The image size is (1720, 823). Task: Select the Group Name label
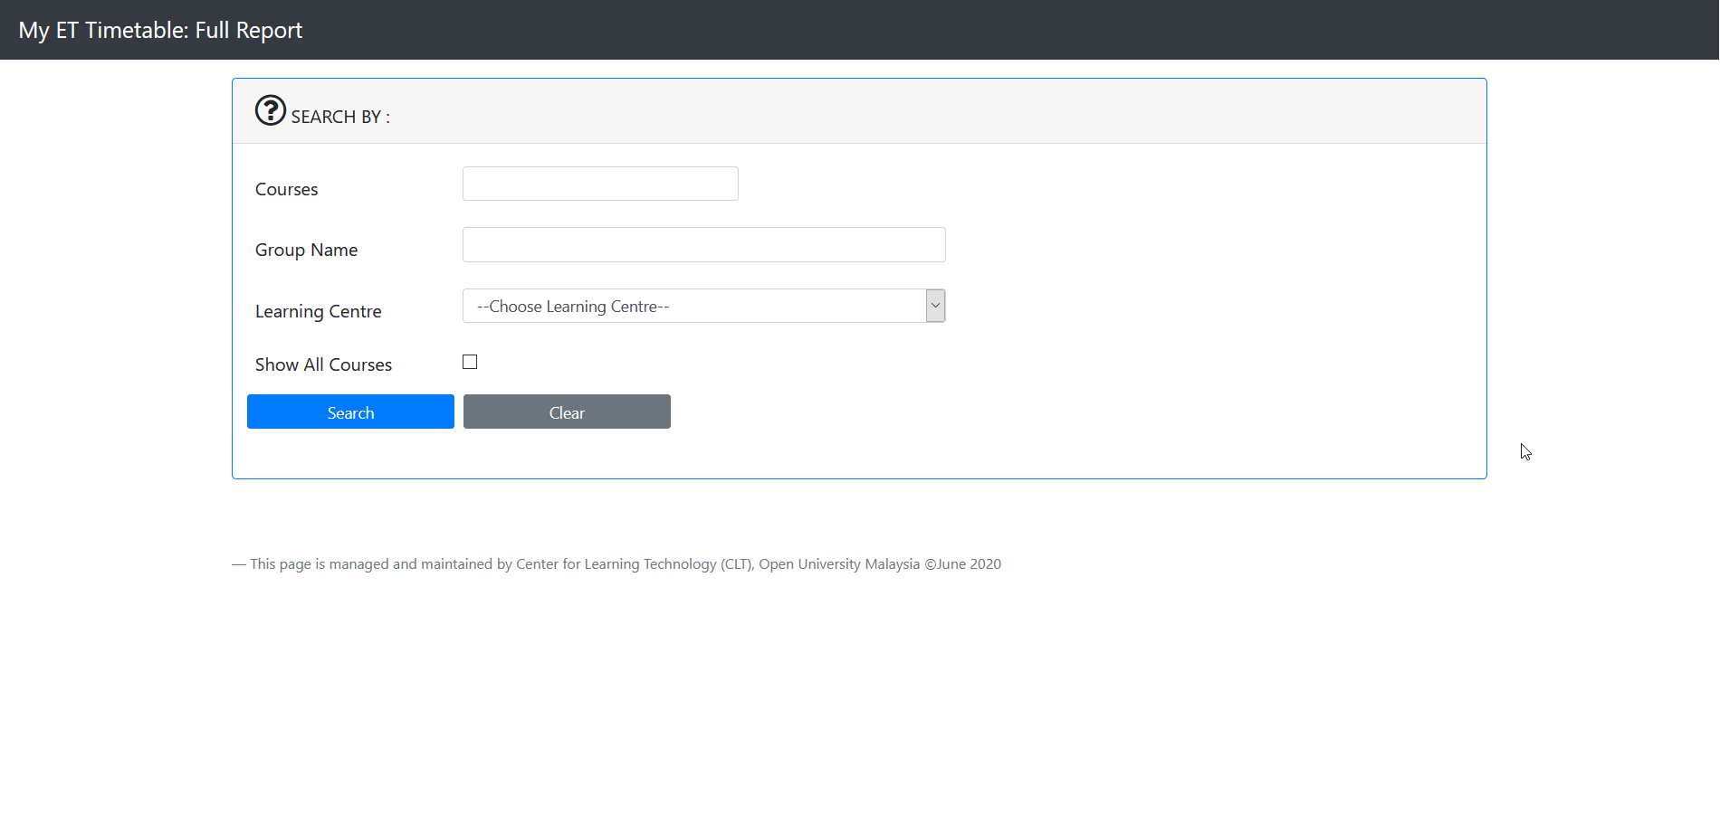click(306, 251)
